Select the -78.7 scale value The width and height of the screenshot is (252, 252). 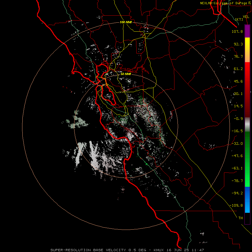coord(237,181)
